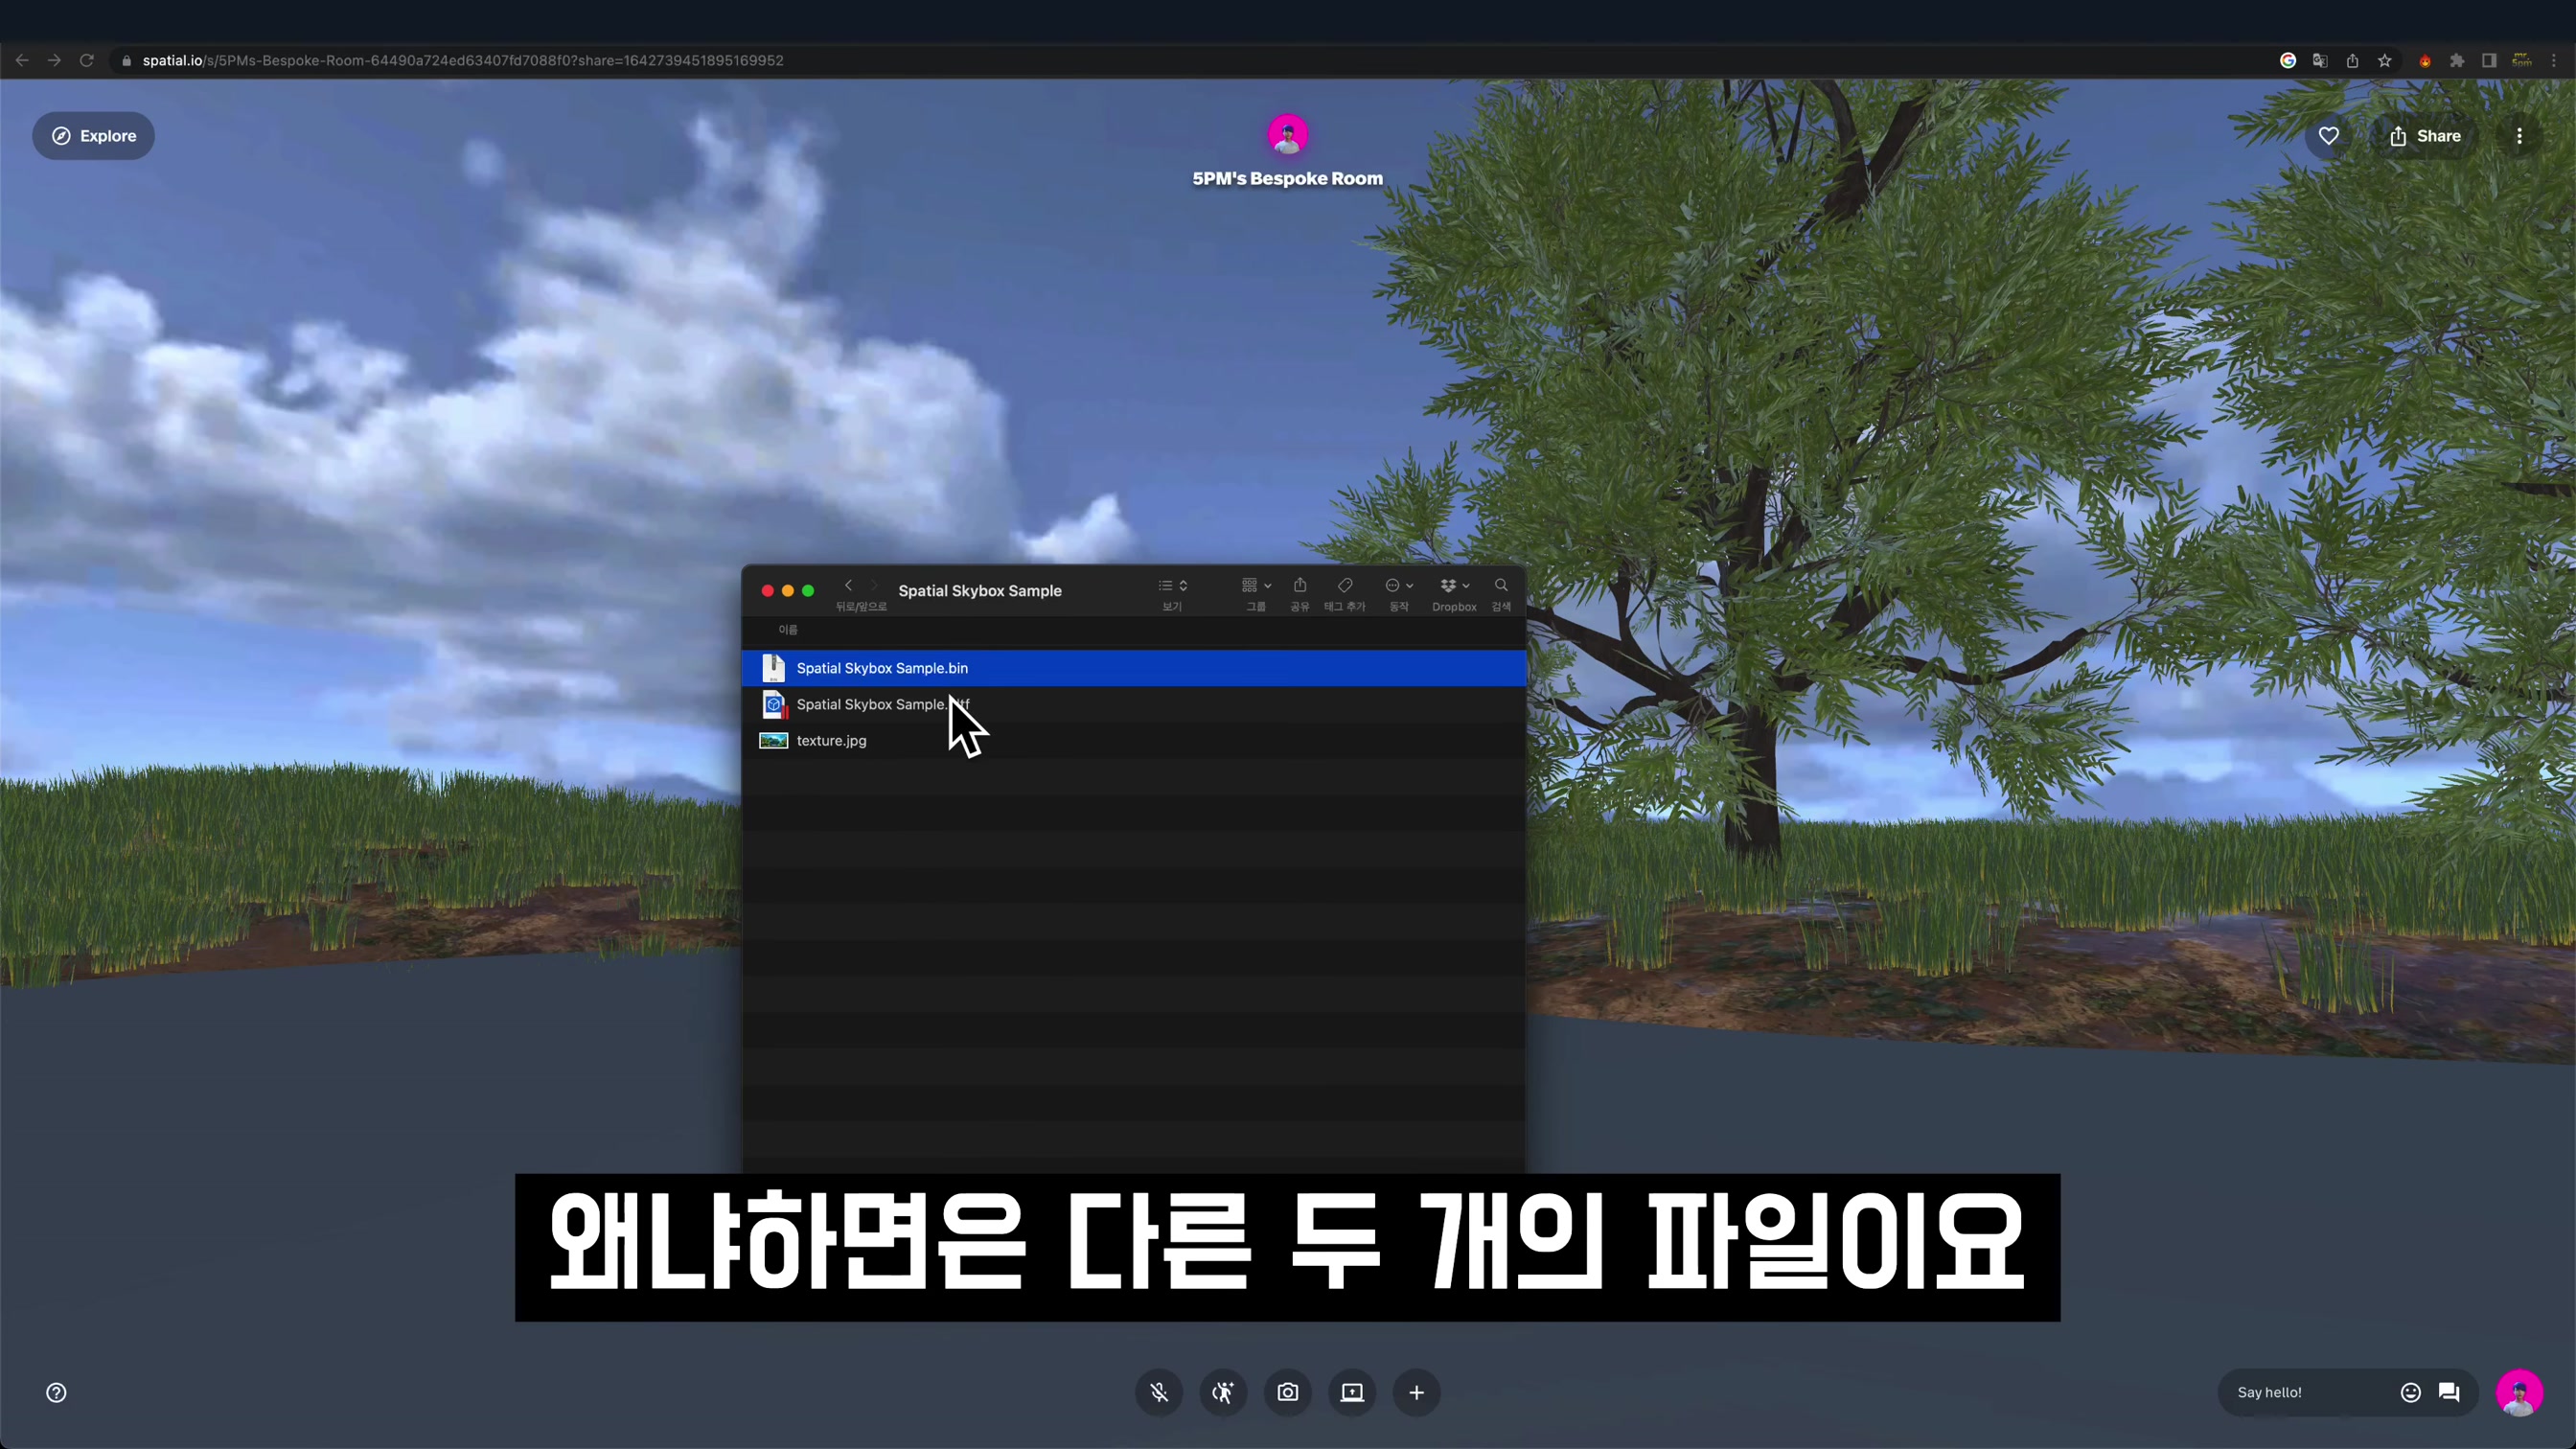Select the Spatial Skybox Sample.bin file

pos(1134,668)
